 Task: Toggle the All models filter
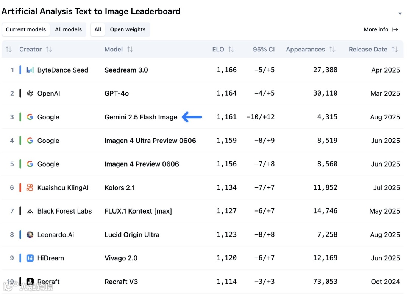[68, 29]
